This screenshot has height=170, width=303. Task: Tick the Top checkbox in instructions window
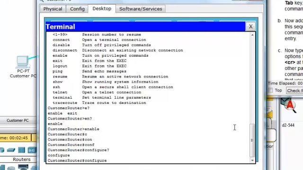tap(270, 90)
